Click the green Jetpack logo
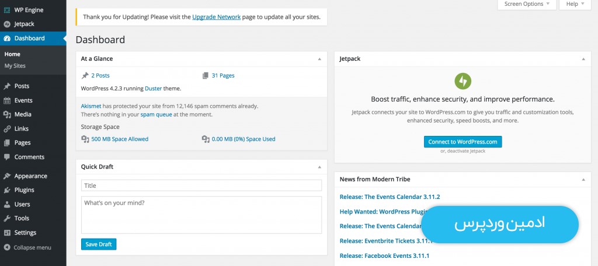The width and height of the screenshot is (598, 266). coord(463,81)
